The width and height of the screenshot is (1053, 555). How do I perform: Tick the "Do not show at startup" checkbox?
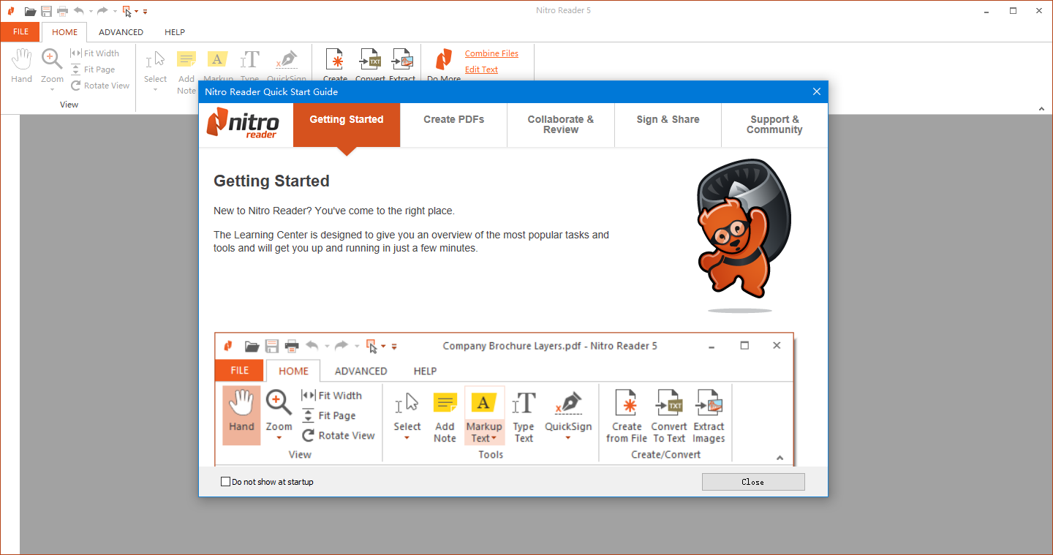click(225, 482)
